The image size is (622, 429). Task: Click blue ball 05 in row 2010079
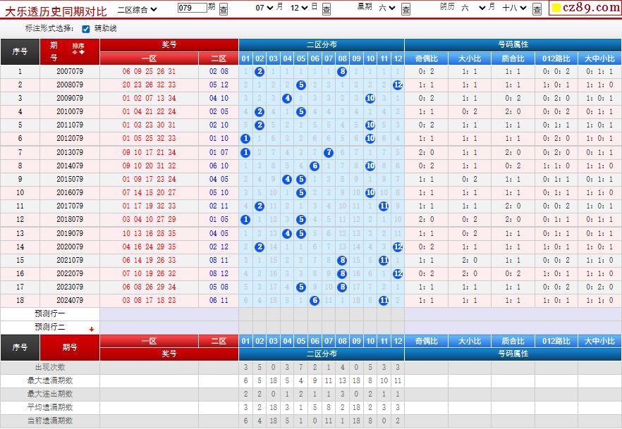point(301,112)
